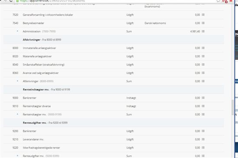The width and height of the screenshot is (238, 158).
Task: Click the browser address bar URL
Action: point(52,1)
